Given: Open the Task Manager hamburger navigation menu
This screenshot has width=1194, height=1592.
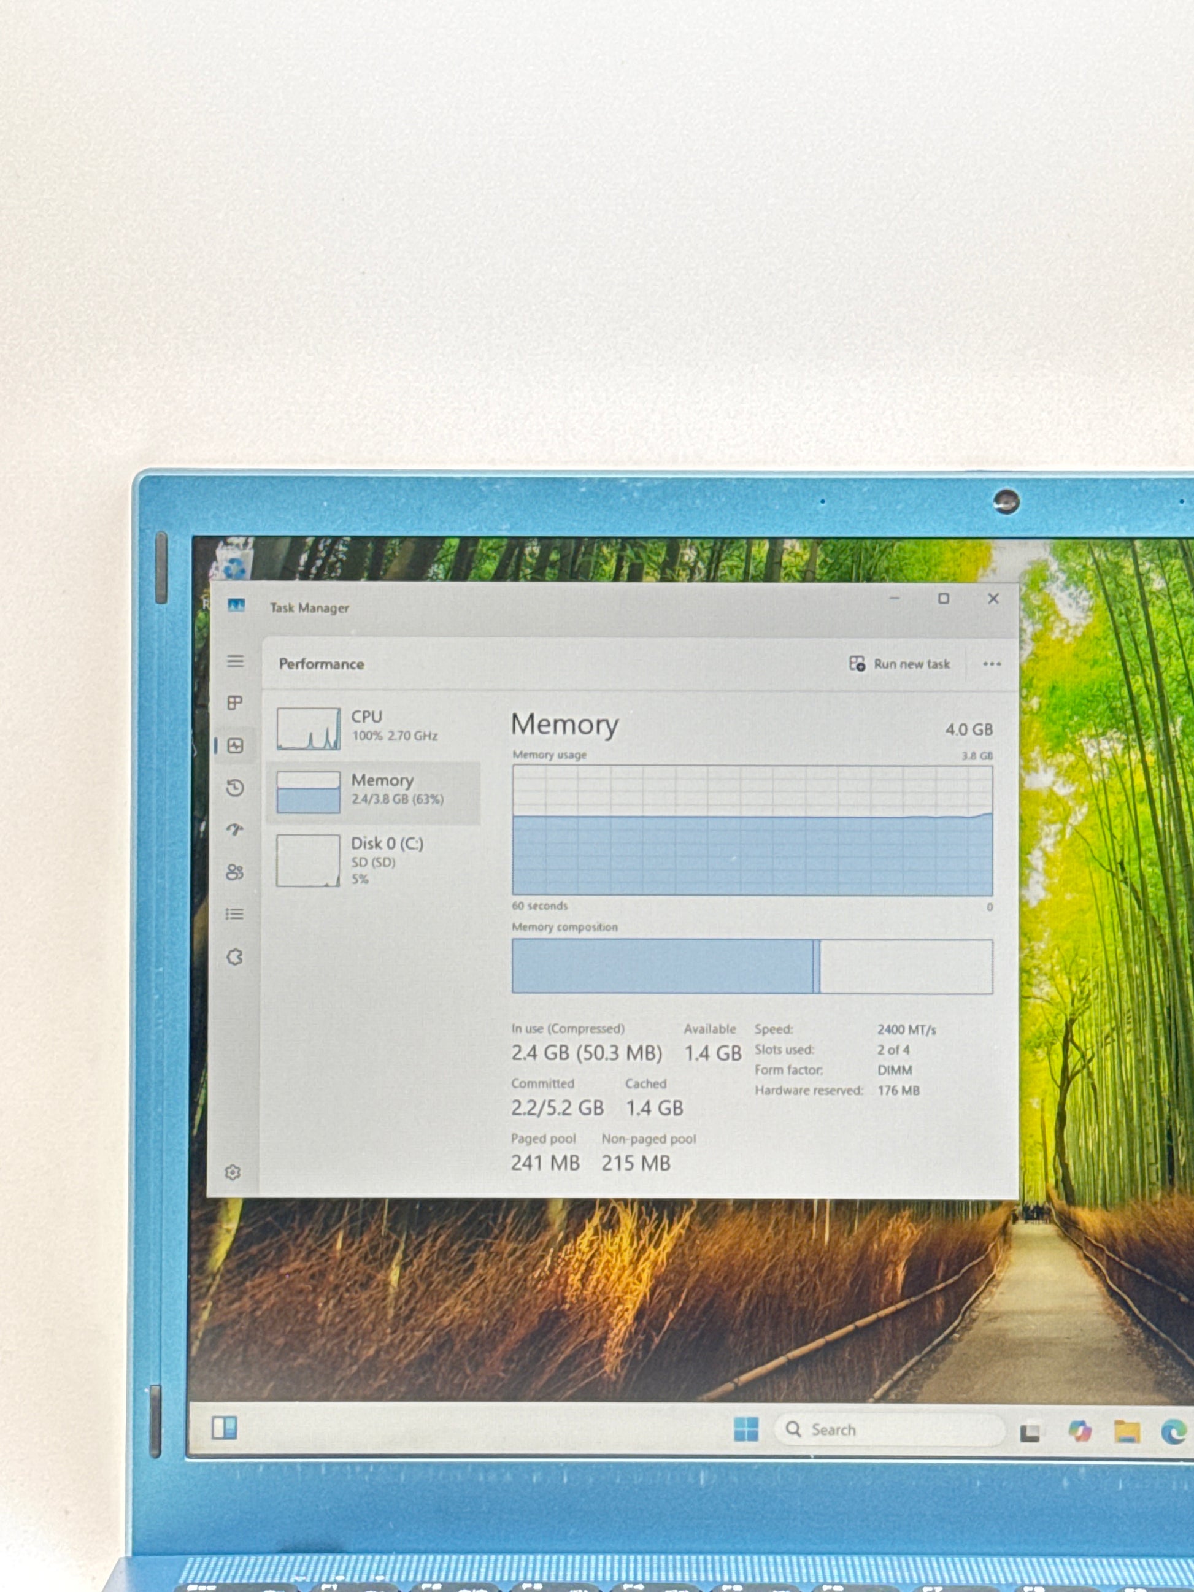Looking at the screenshot, I should (236, 661).
